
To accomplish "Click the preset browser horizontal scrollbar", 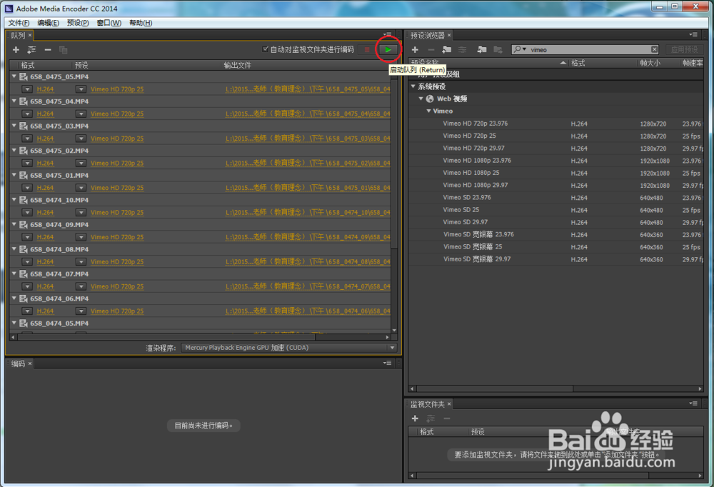I will (495, 388).
